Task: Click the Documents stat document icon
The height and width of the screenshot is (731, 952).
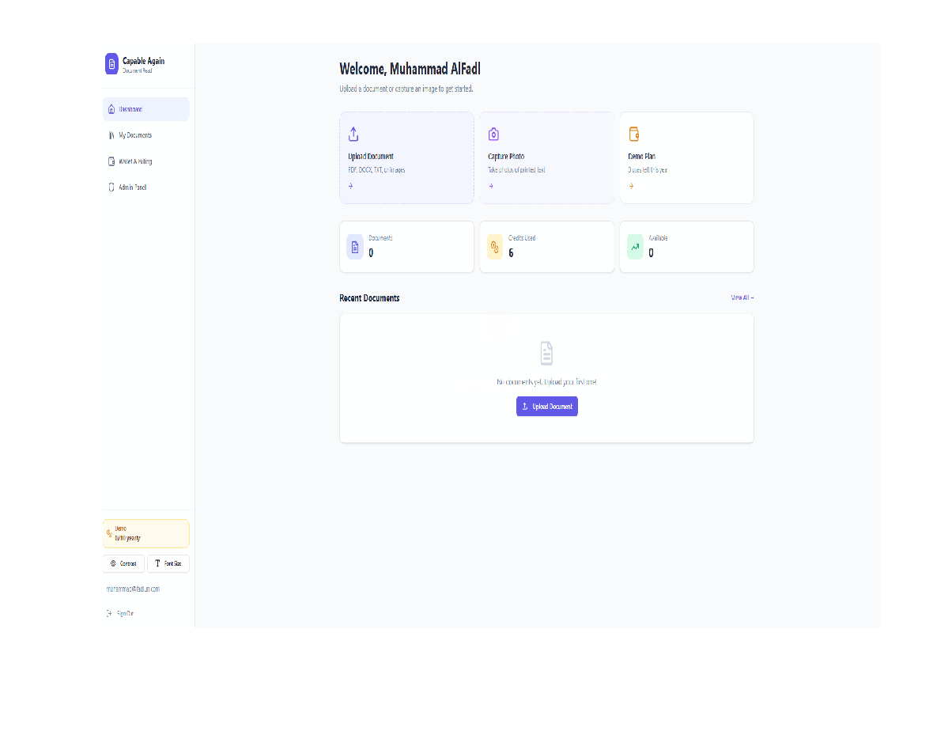Action: click(355, 246)
